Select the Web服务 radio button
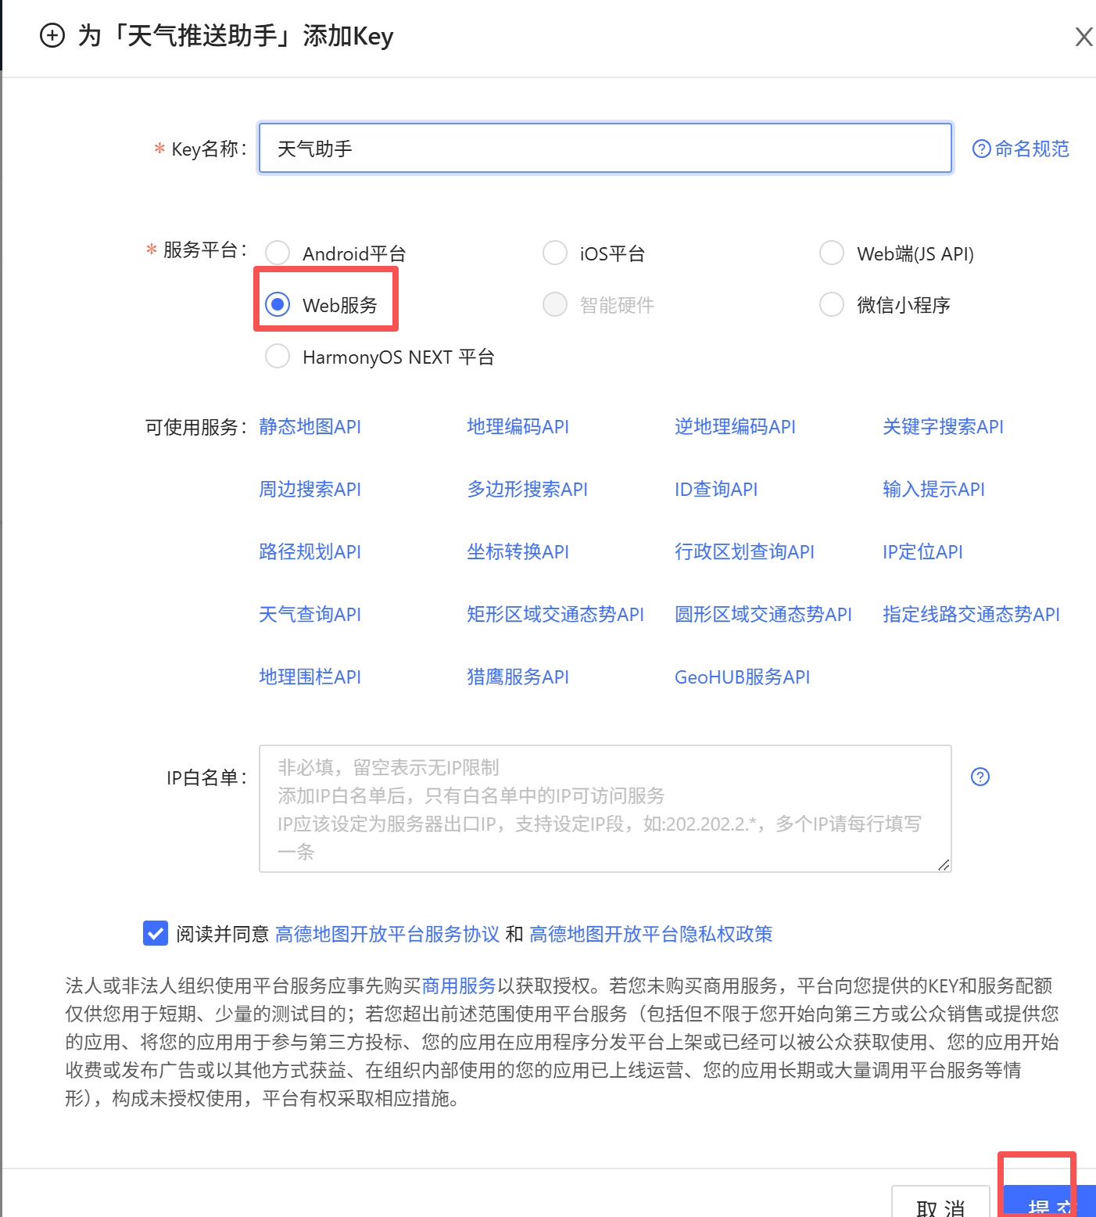This screenshot has height=1217, width=1096. 278,304
